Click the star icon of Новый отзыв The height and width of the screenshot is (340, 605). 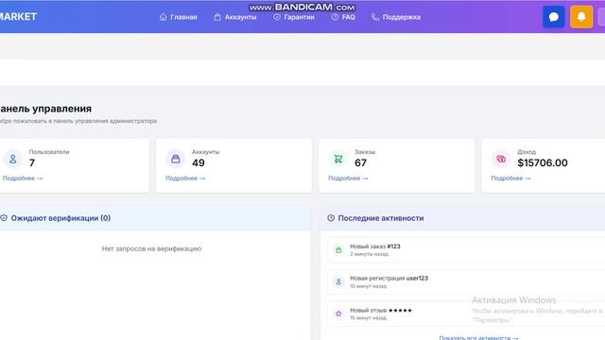pyautogui.click(x=338, y=314)
